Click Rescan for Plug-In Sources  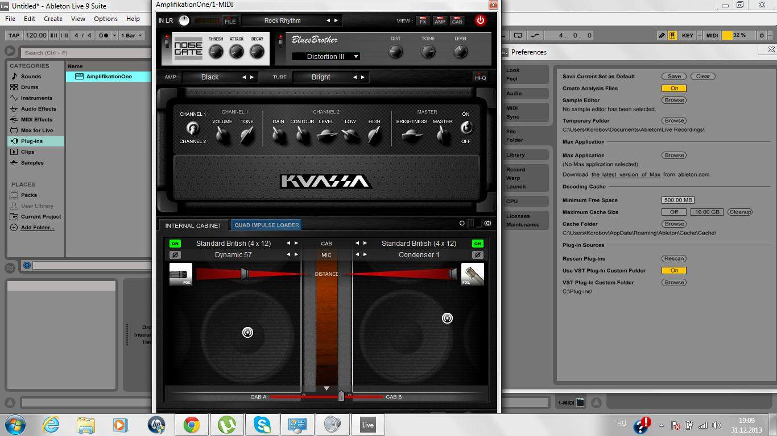point(674,259)
